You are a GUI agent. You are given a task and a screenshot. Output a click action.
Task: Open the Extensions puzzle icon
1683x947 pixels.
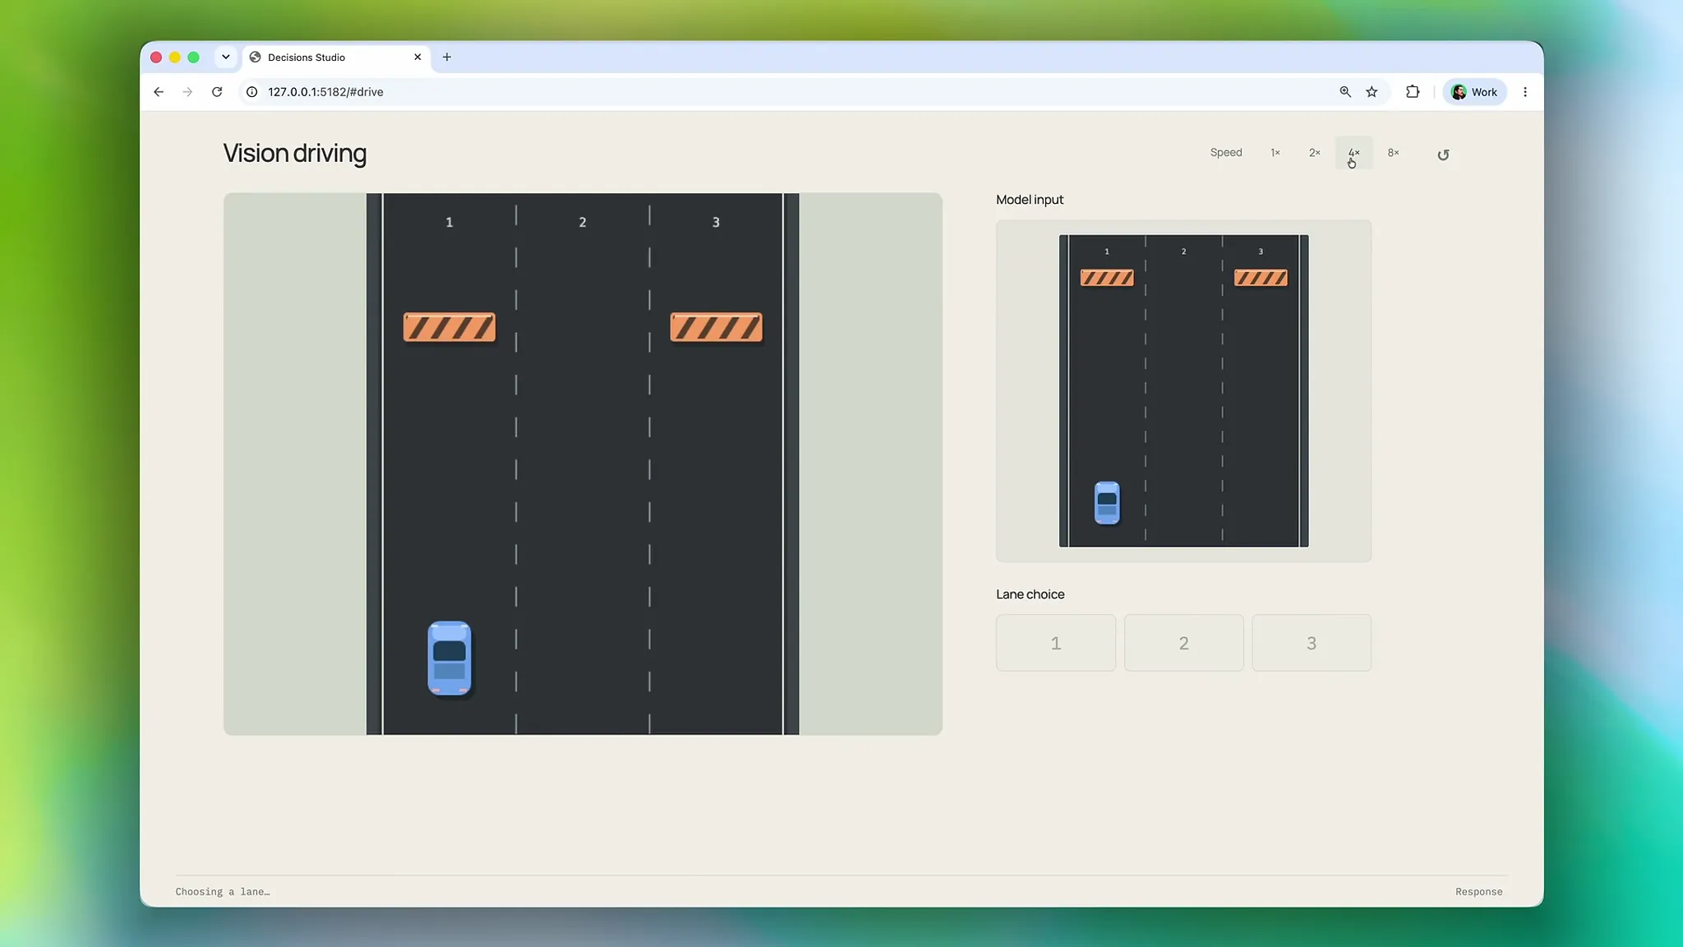click(x=1413, y=92)
